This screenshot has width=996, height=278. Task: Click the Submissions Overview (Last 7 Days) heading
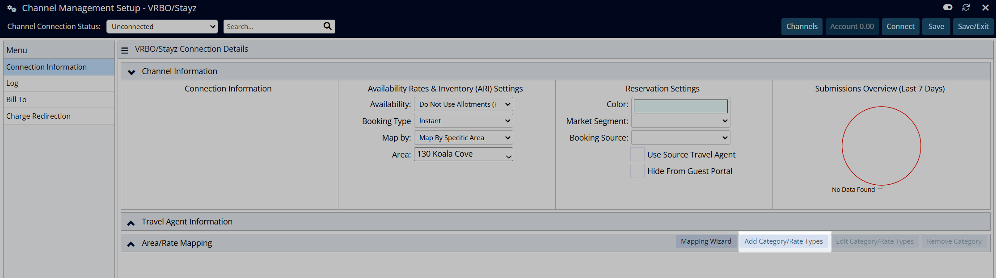[x=880, y=89]
